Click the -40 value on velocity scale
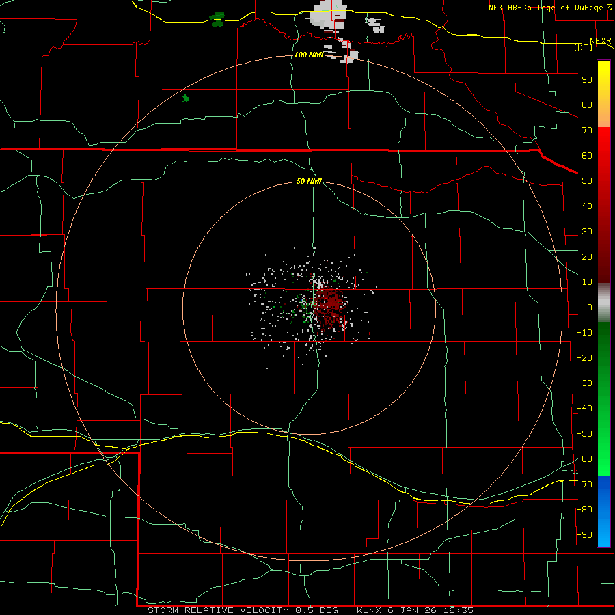This screenshot has height=615, width=615. (x=584, y=409)
